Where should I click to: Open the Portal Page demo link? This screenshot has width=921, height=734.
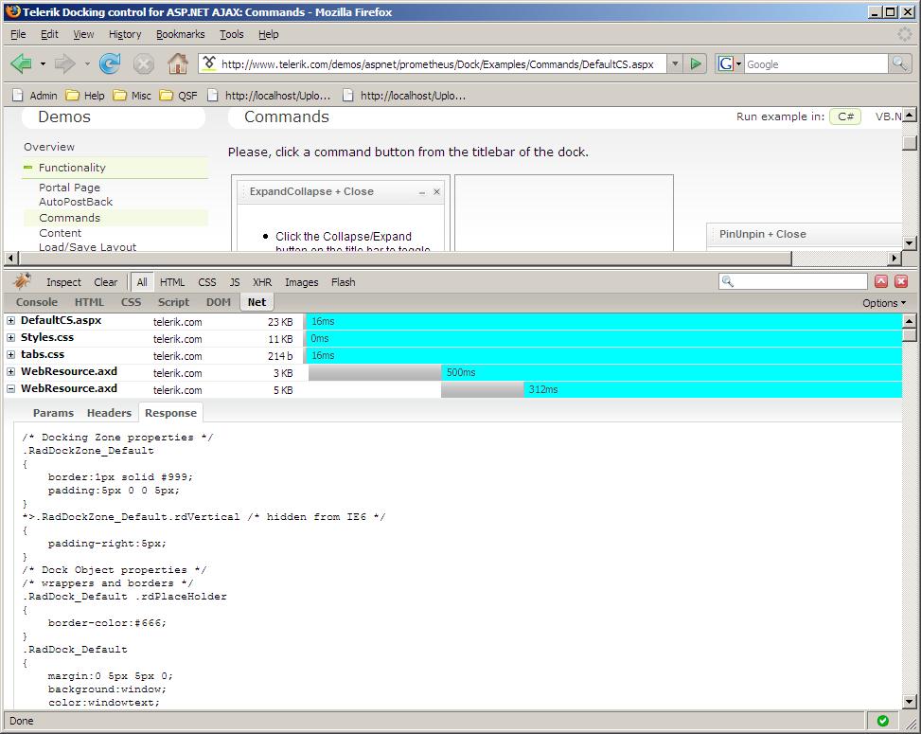[x=69, y=188]
